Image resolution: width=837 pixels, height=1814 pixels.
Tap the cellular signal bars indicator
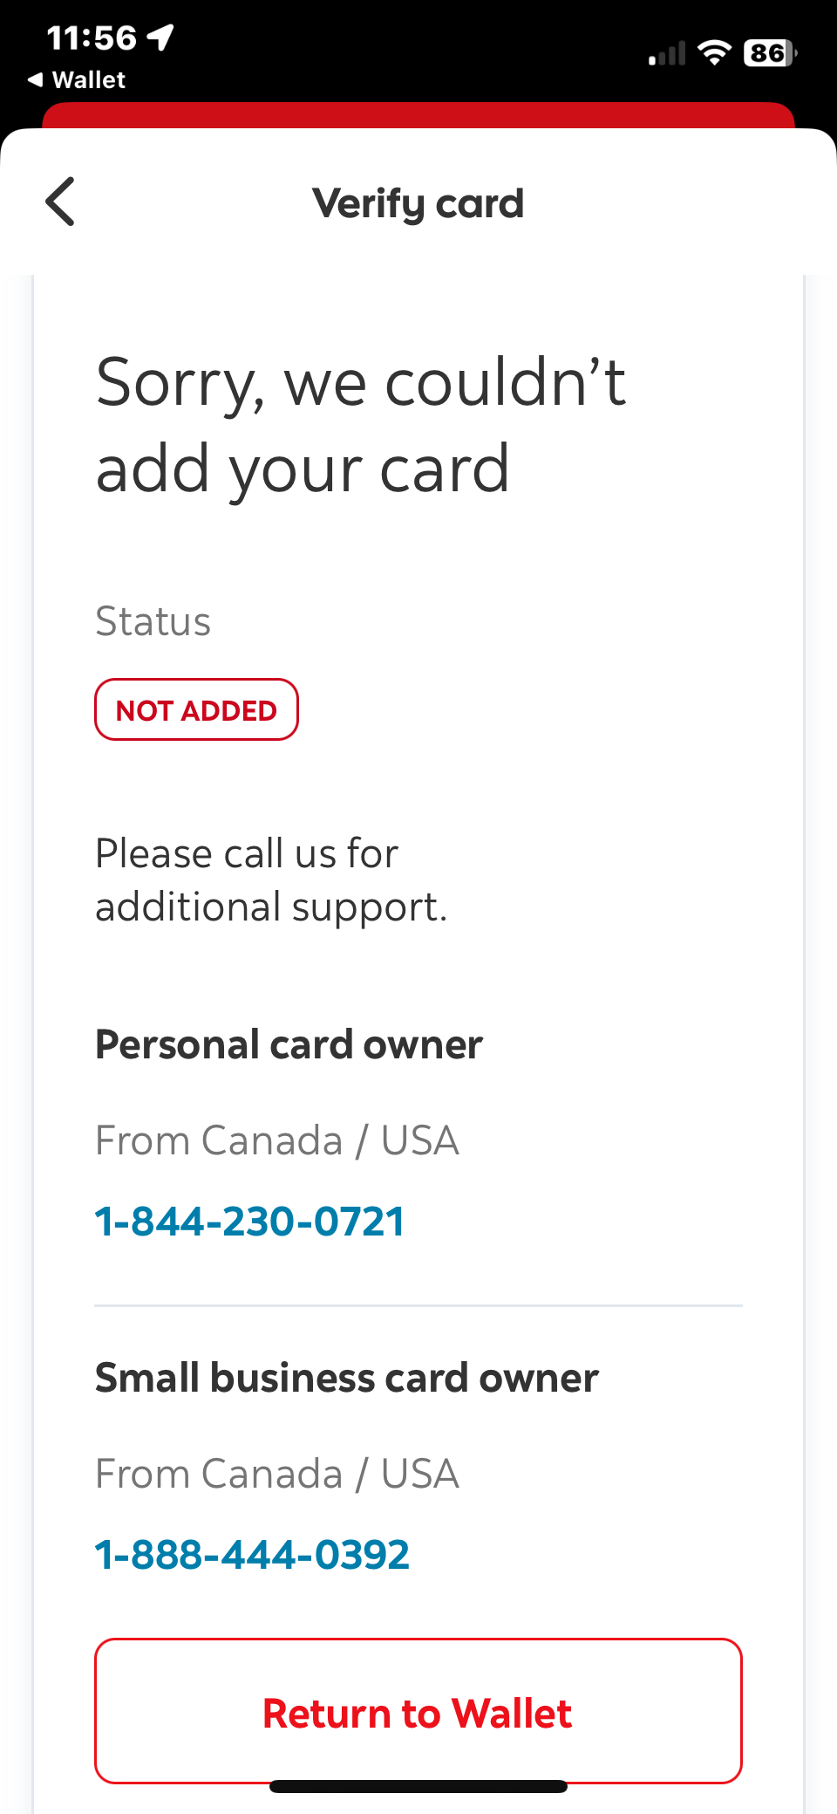point(667,54)
